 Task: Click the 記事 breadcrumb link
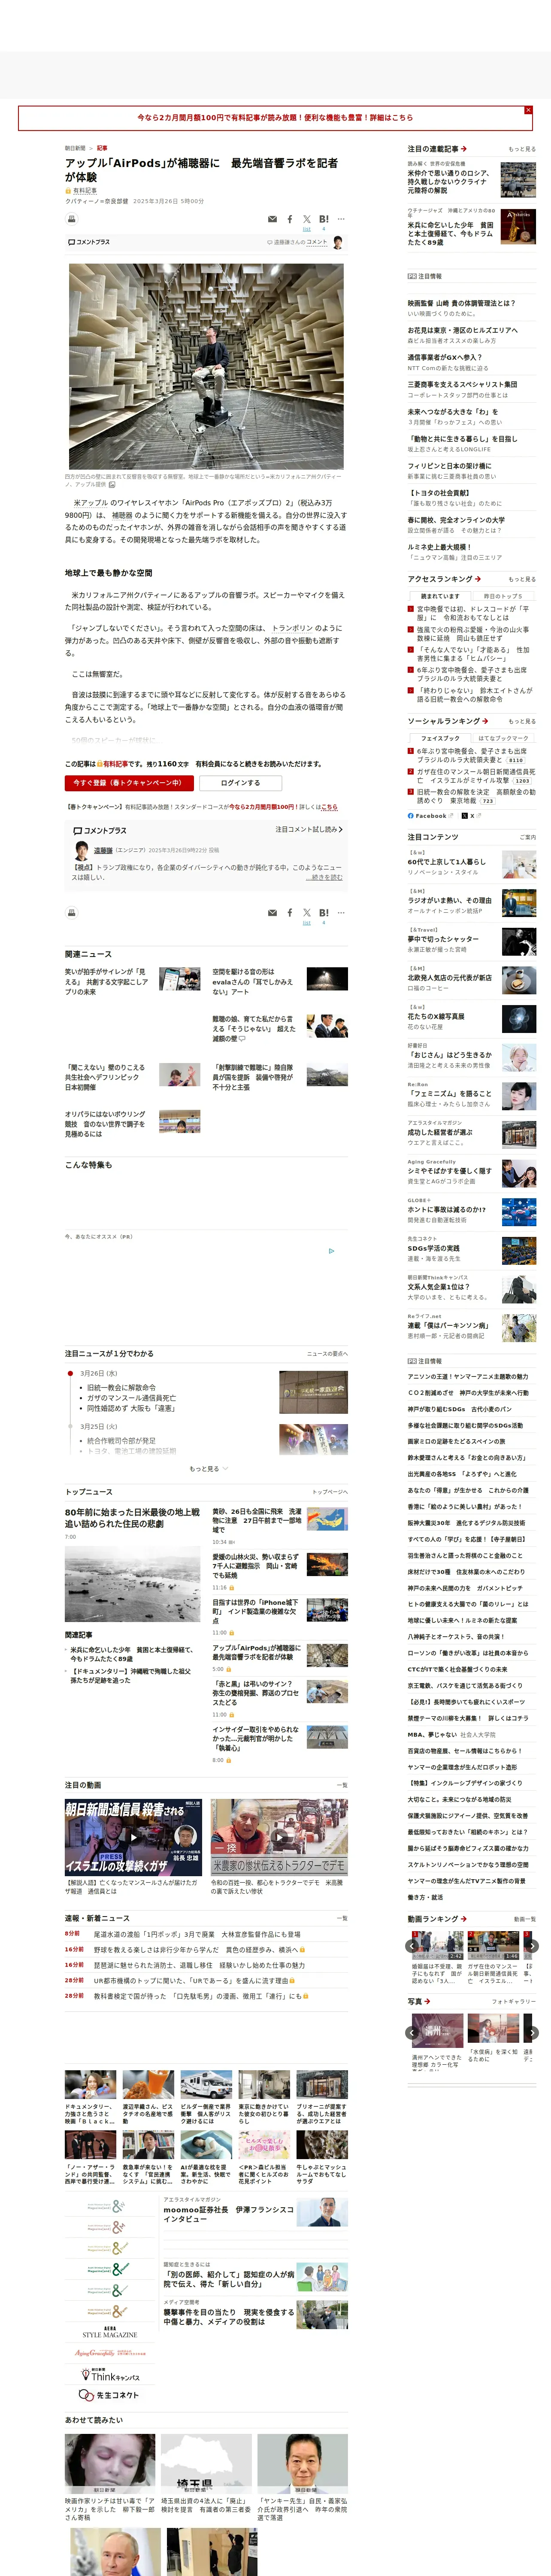pos(102,148)
